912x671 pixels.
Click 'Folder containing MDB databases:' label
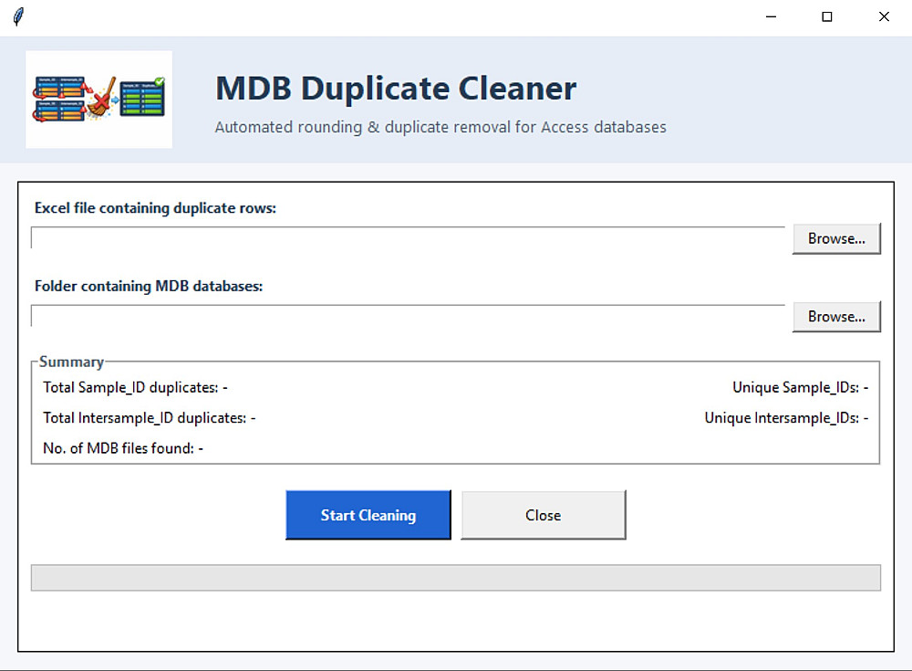[x=149, y=286]
